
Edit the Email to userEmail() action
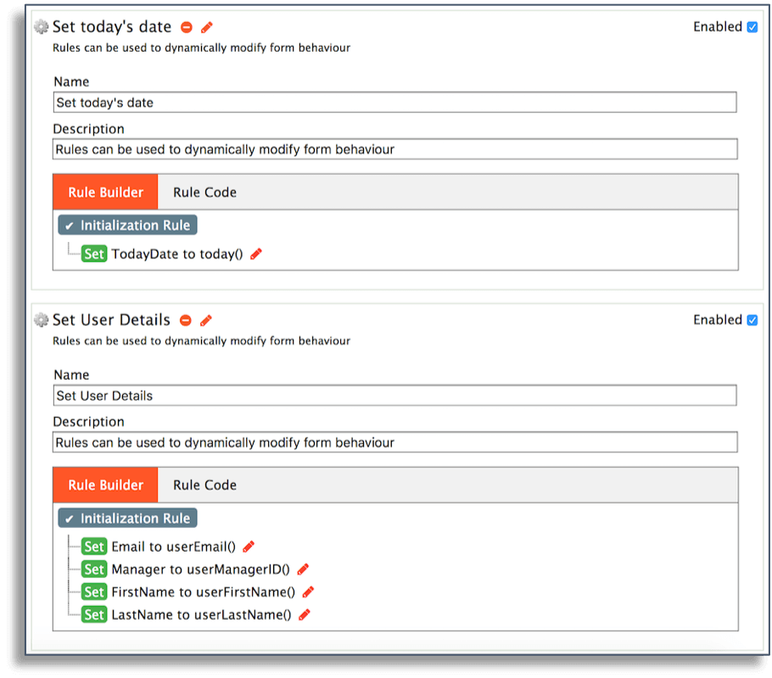(x=247, y=546)
